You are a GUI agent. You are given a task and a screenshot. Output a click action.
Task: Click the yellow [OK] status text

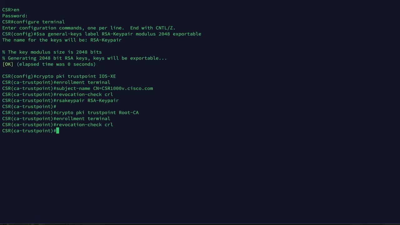pyautogui.click(x=8, y=64)
